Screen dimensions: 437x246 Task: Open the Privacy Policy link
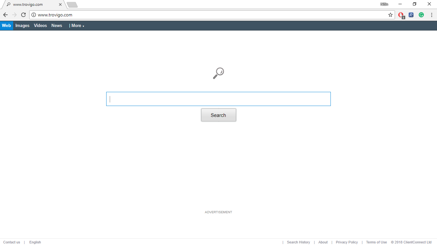pos(347,242)
